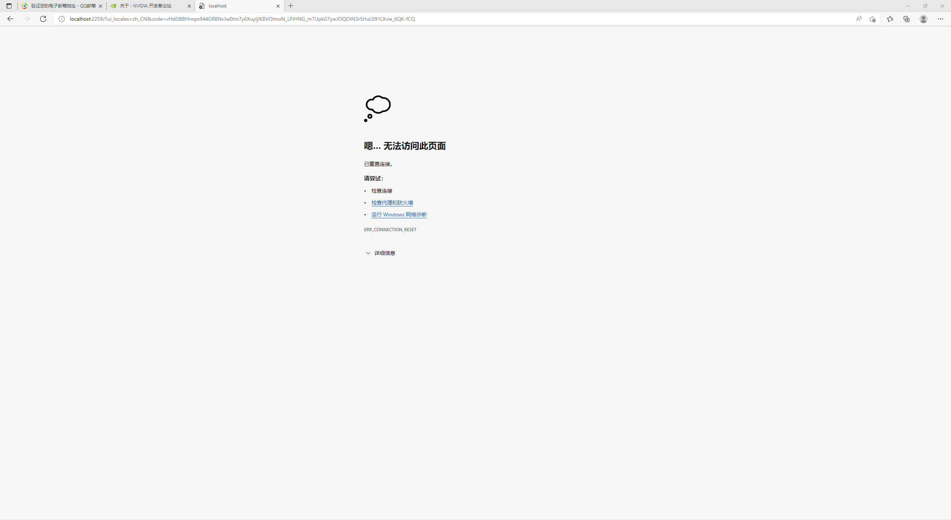This screenshot has width=951, height=520.
Task: Open the tab actions menu icon
Action: pyautogui.click(x=9, y=6)
